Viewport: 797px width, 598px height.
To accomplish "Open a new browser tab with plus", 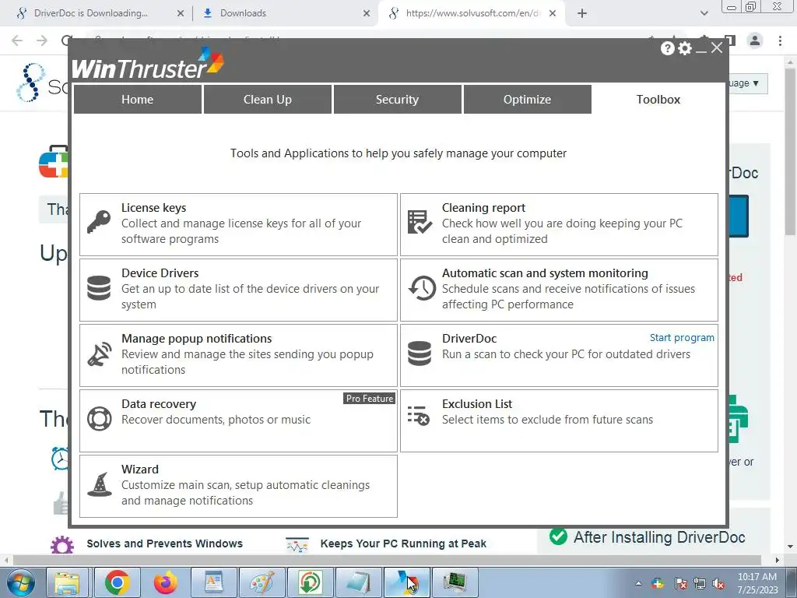I will [582, 13].
